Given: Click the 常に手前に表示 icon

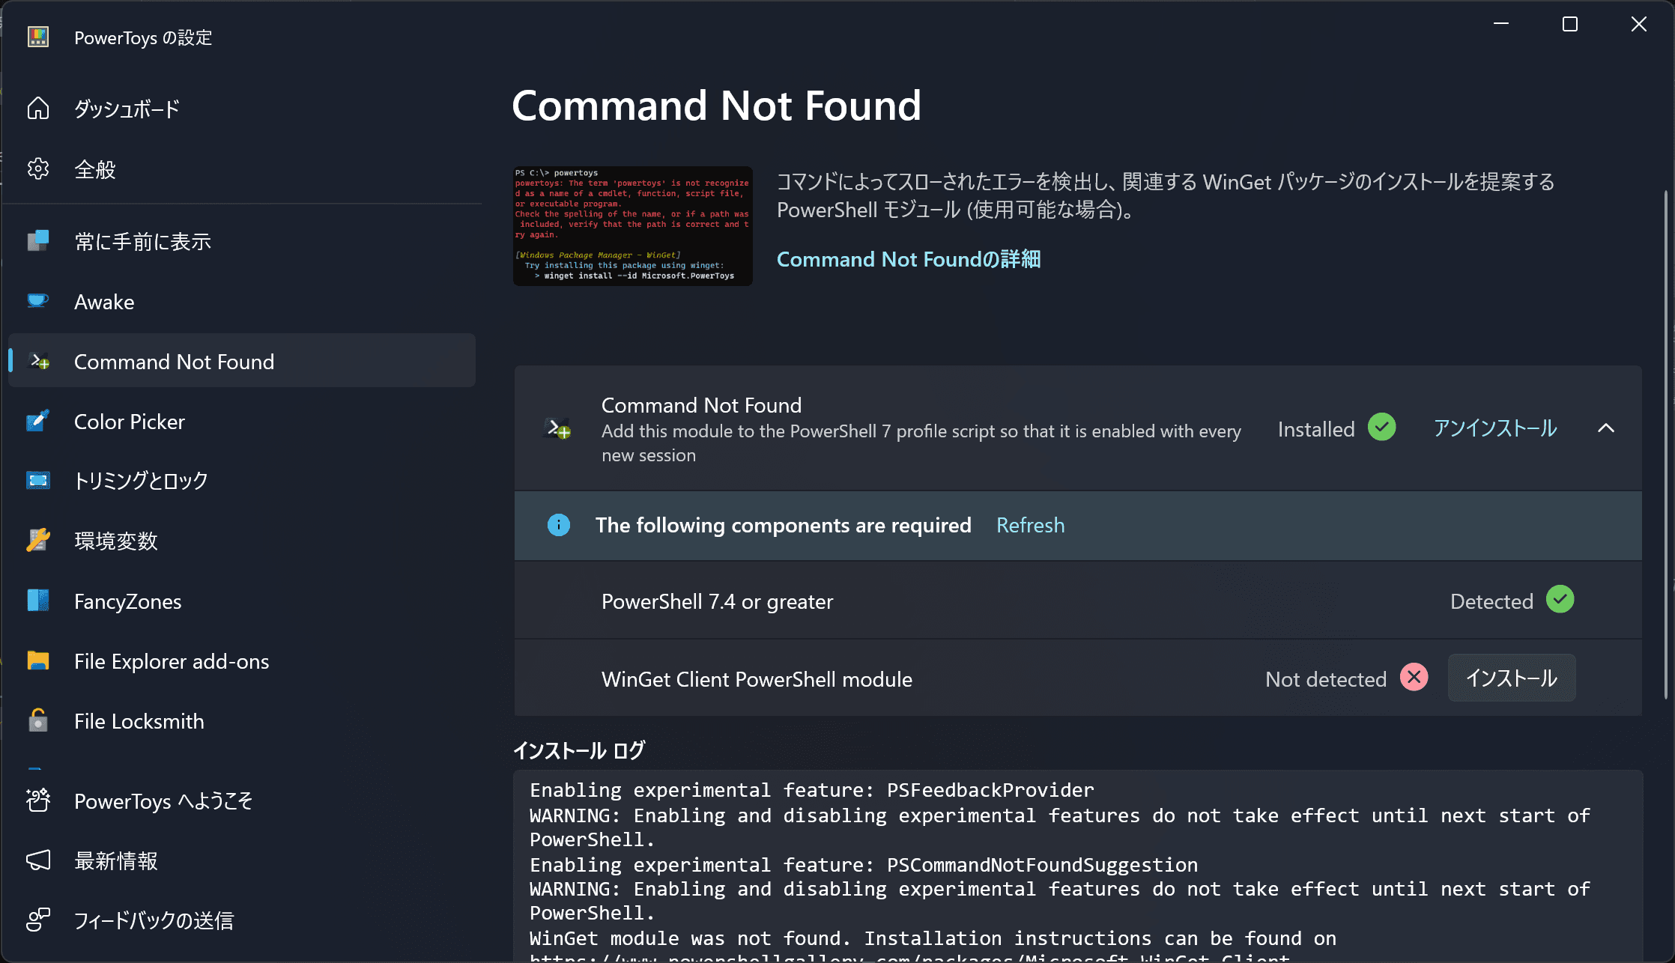Looking at the screenshot, I should click(x=38, y=241).
